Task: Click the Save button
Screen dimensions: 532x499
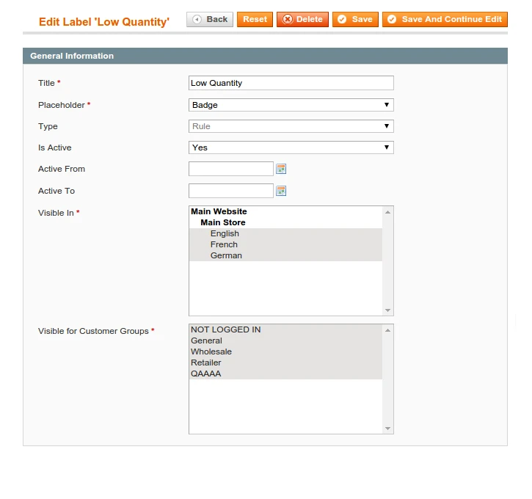Action: click(x=355, y=19)
